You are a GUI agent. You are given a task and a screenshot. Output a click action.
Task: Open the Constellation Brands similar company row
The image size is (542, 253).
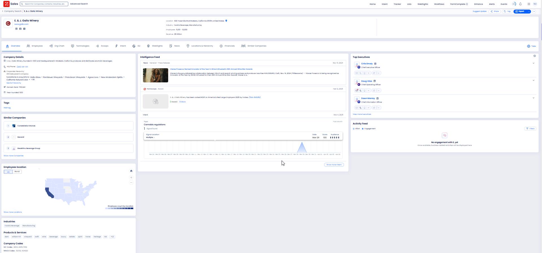coord(68,126)
